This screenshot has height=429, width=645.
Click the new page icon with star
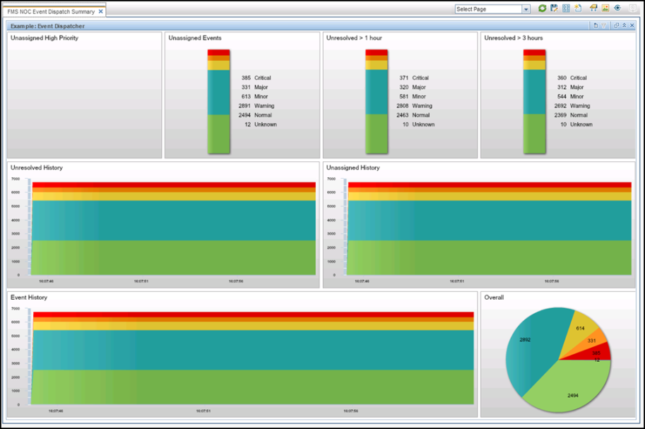(578, 8)
